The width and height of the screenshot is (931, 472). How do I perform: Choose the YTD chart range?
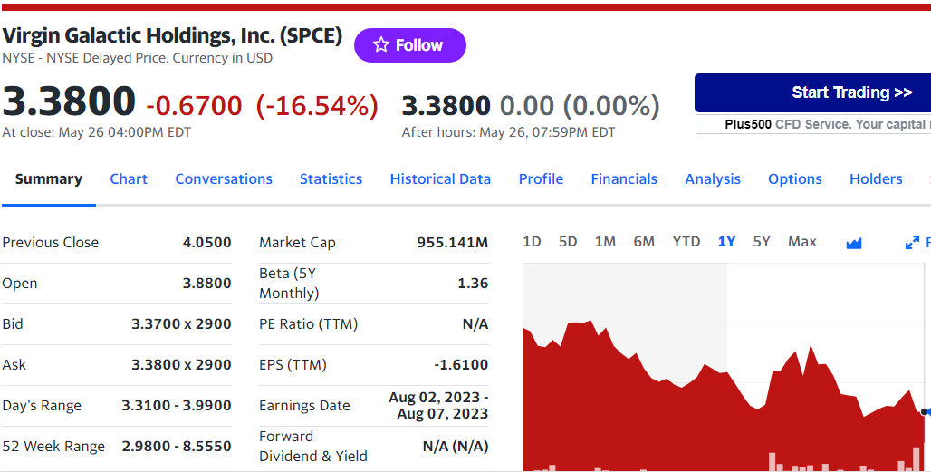tap(686, 242)
